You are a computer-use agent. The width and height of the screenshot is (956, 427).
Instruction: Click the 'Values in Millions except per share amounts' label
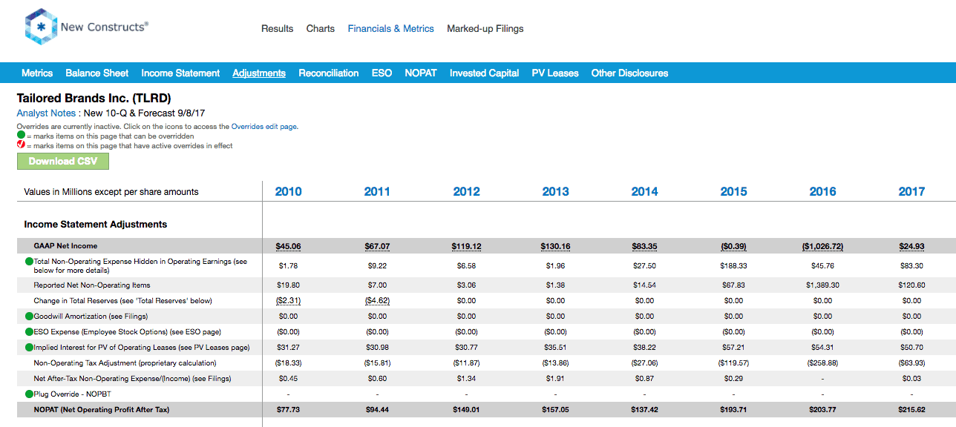click(111, 192)
